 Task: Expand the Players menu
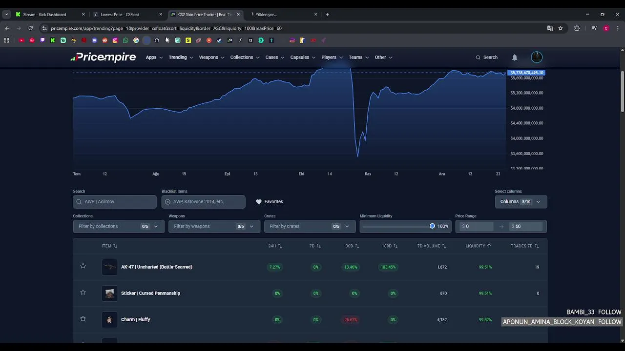(332, 57)
